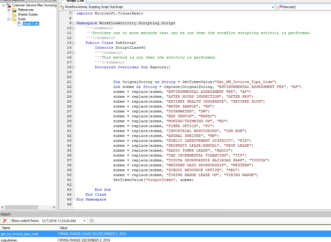Image resolution: width=331 pixels, height=242 pixels.
Task: Click the Shared Scripts folder icon
Action: click(14, 14)
